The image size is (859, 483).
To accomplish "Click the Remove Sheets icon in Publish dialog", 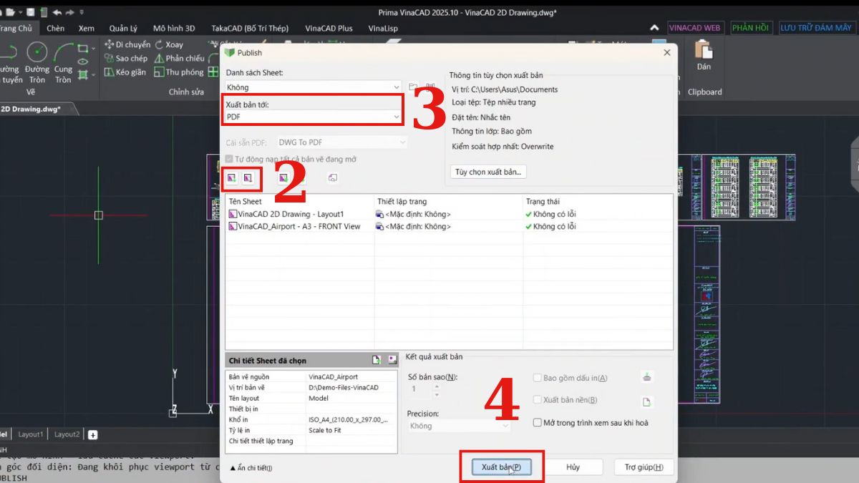I will (x=248, y=177).
